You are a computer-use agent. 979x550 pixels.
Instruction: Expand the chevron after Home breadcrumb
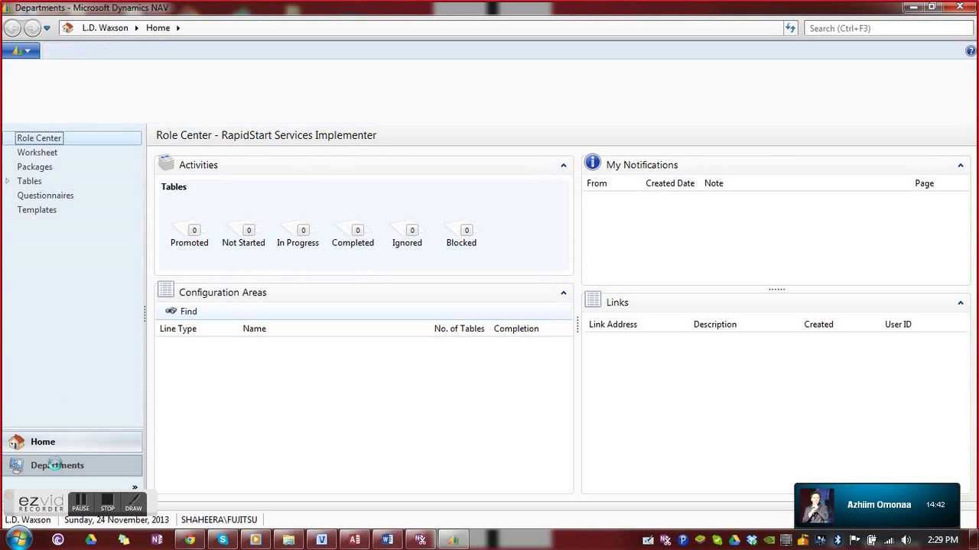coord(177,28)
